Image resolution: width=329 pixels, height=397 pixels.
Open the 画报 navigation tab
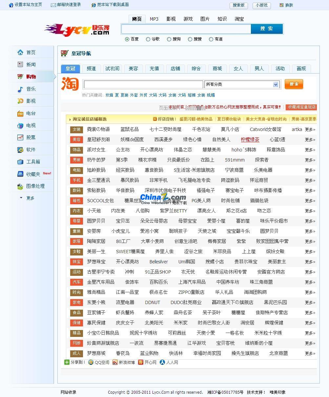point(301,68)
